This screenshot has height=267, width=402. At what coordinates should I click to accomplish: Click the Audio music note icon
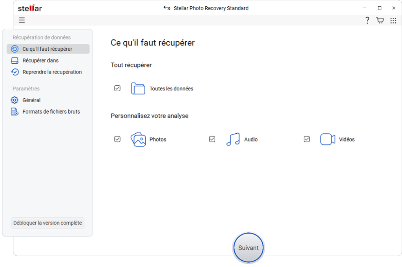point(233,139)
